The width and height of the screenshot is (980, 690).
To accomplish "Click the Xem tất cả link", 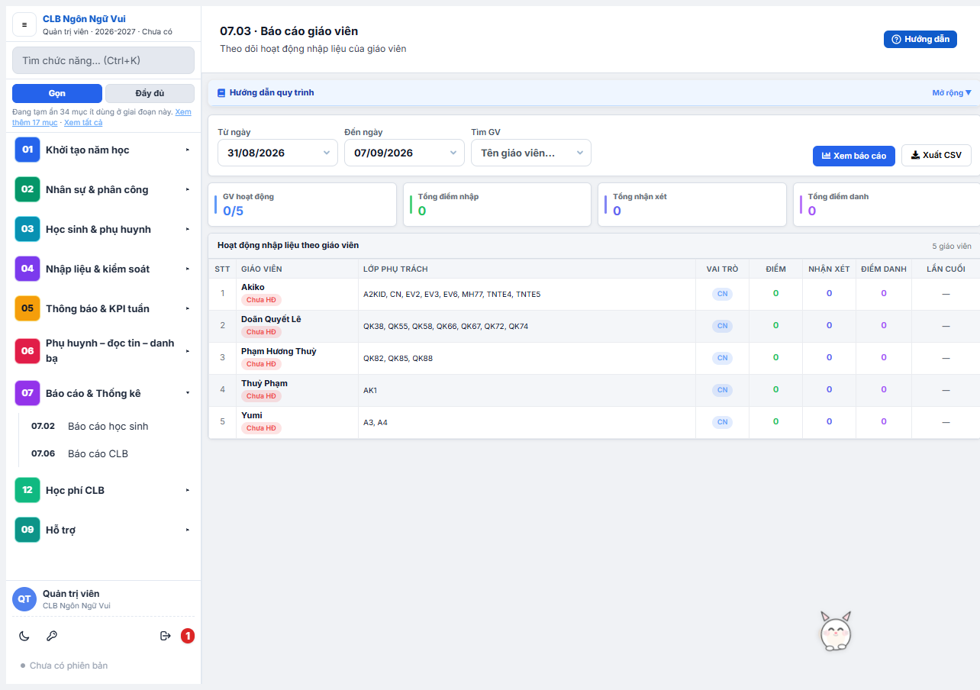I will [83, 122].
